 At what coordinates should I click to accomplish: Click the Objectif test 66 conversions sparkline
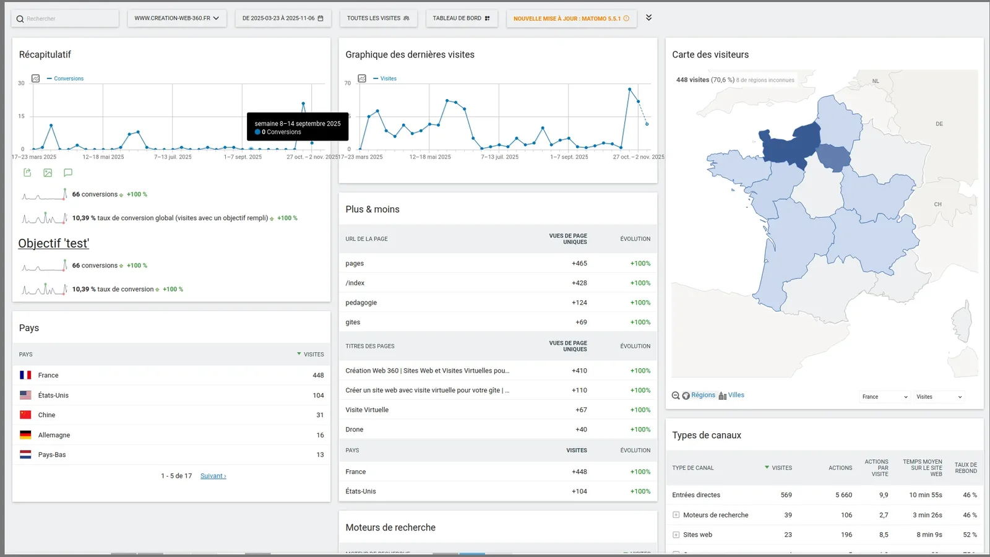point(45,266)
